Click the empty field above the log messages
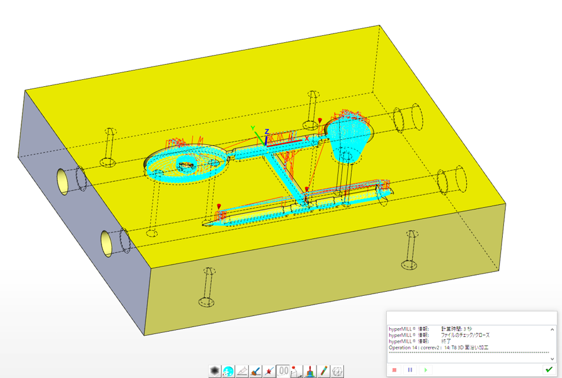The image size is (562, 378). coord(471,318)
